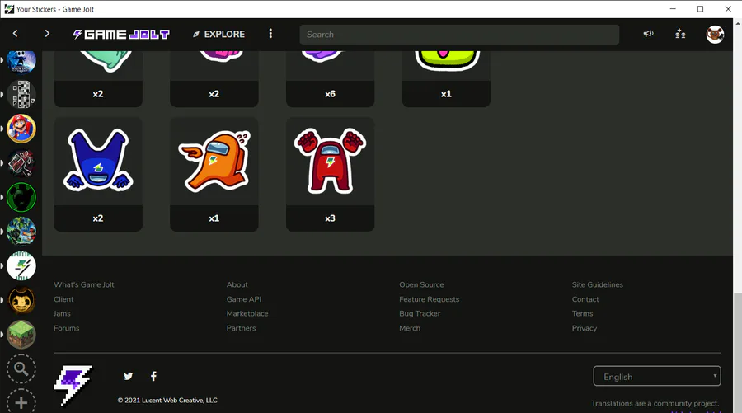The height and width of the screenshot is (413, 742).
Task: Open the Terms footer link
Action: [x=582, y=313]
